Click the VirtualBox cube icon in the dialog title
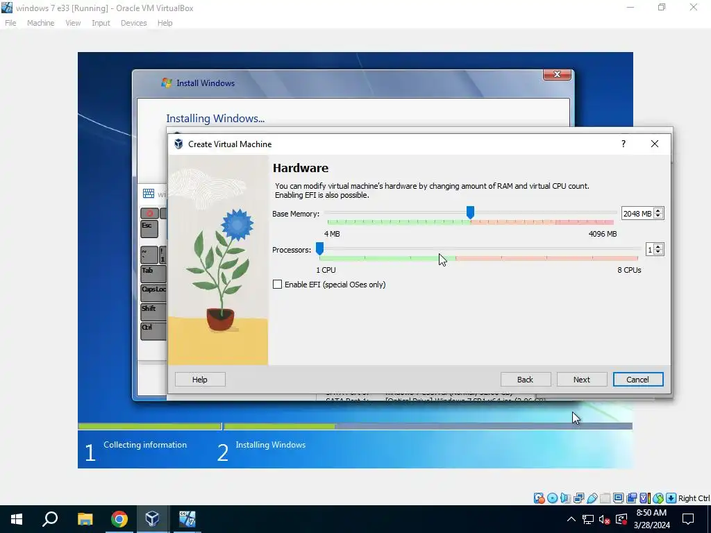 coord(178,144)
